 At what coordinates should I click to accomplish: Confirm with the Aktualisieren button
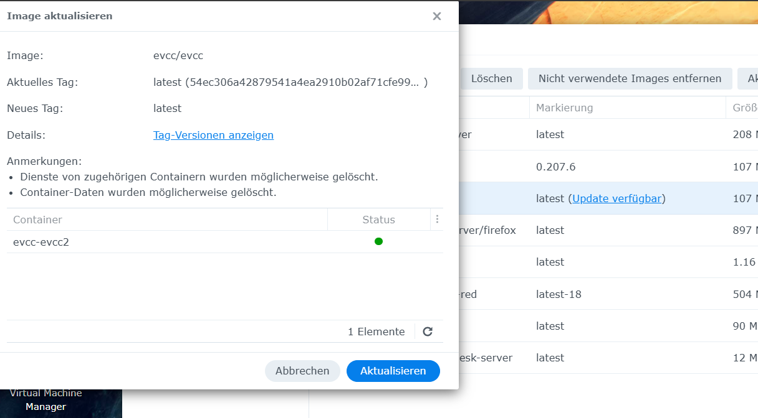[393, 371]
